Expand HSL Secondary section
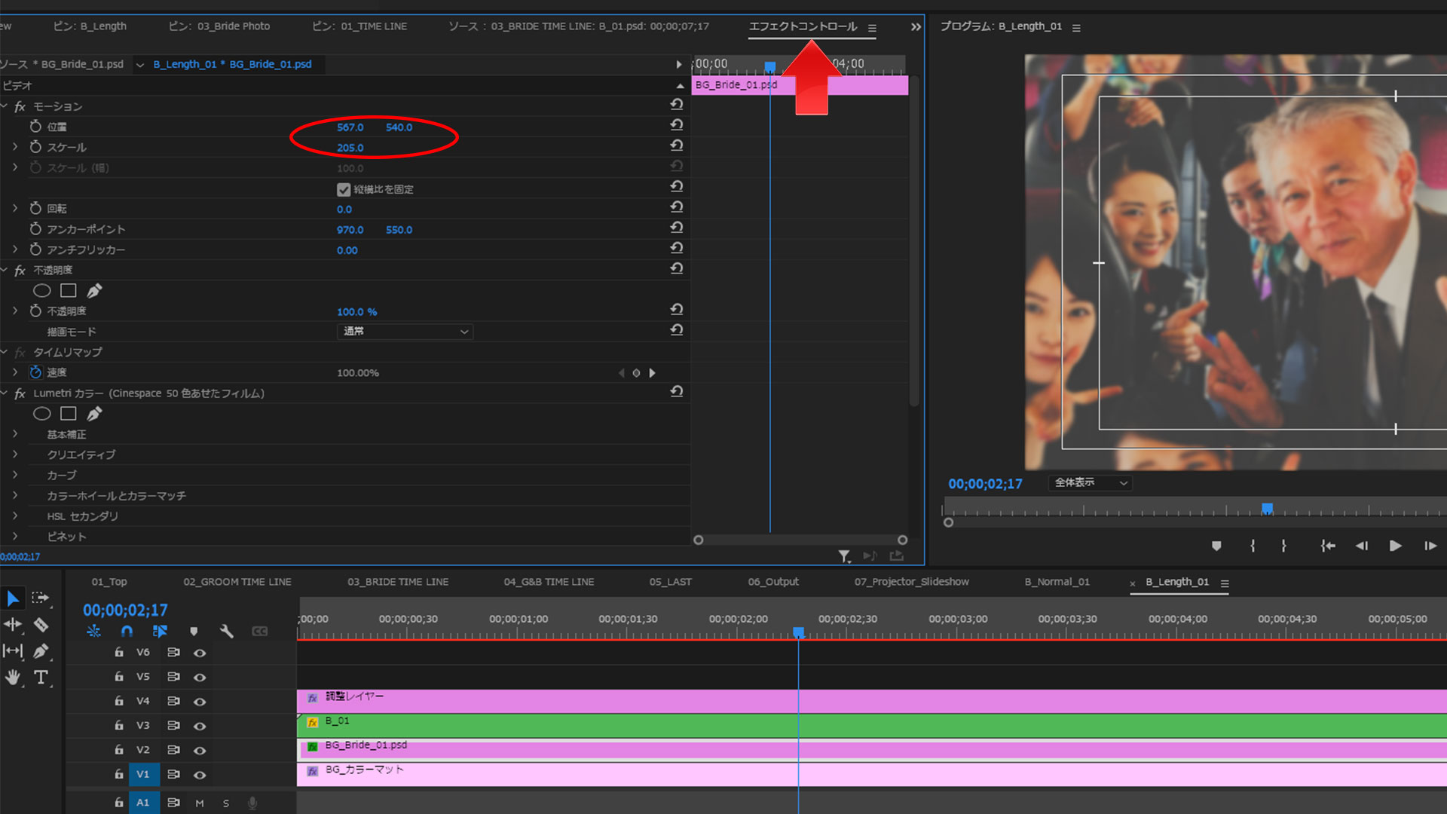This screenshot has width=1447, height=814. (x=15, y=516)
